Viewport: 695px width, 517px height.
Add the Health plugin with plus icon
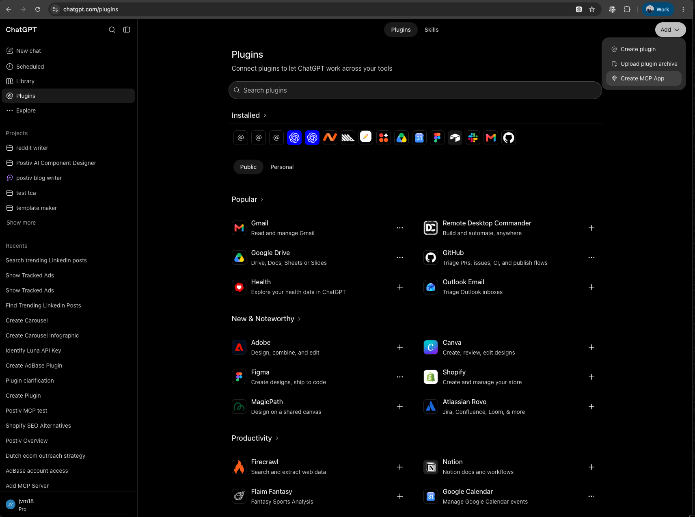click(x=400, y=287)
